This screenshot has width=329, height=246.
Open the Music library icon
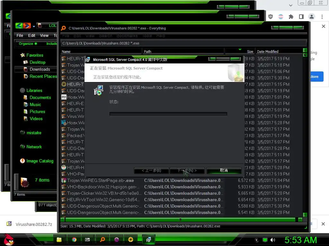pyautogui.click(x=26, y=105)
